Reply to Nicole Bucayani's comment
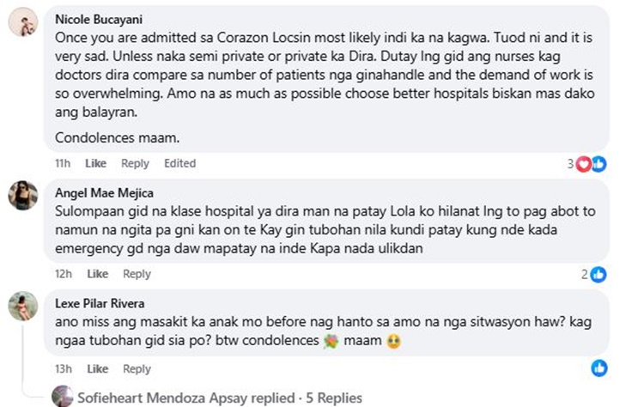This screenshot has height=407, width=644. (x=135, y=163)
